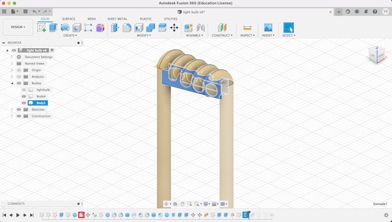Click the Pan hand tool
This screenshot has height=222, width=392.
point(183,204)
